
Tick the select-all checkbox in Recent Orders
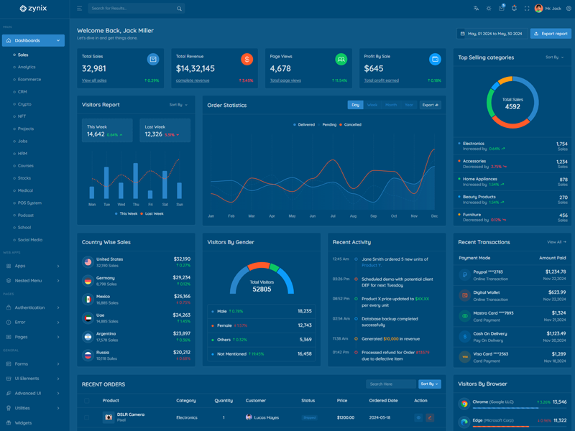click(x=87, y=401)
